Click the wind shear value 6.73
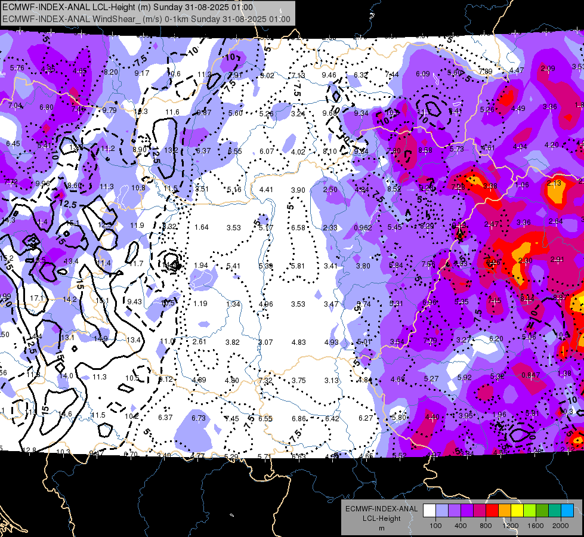 [199, 418]
